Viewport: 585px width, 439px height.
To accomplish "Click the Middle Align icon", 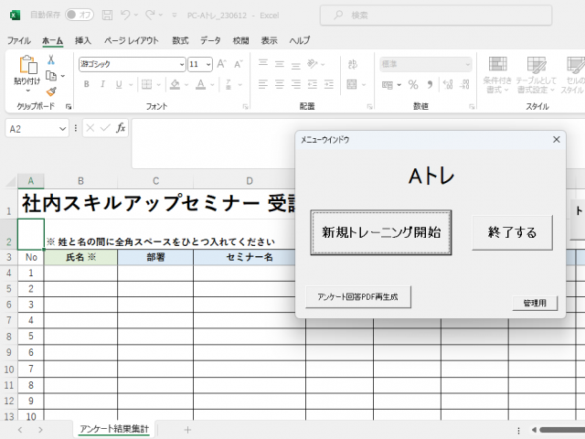I will click(280, 64).
